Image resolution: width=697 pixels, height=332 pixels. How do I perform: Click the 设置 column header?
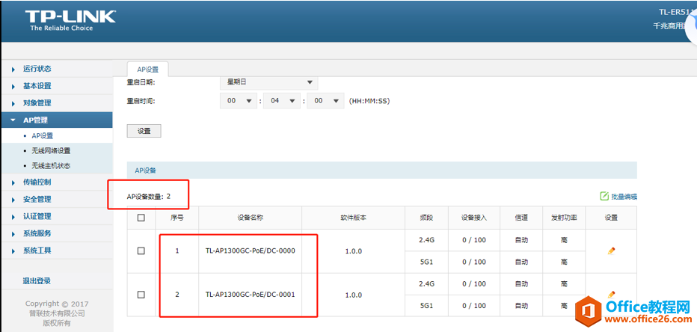(x=611, y=218)
